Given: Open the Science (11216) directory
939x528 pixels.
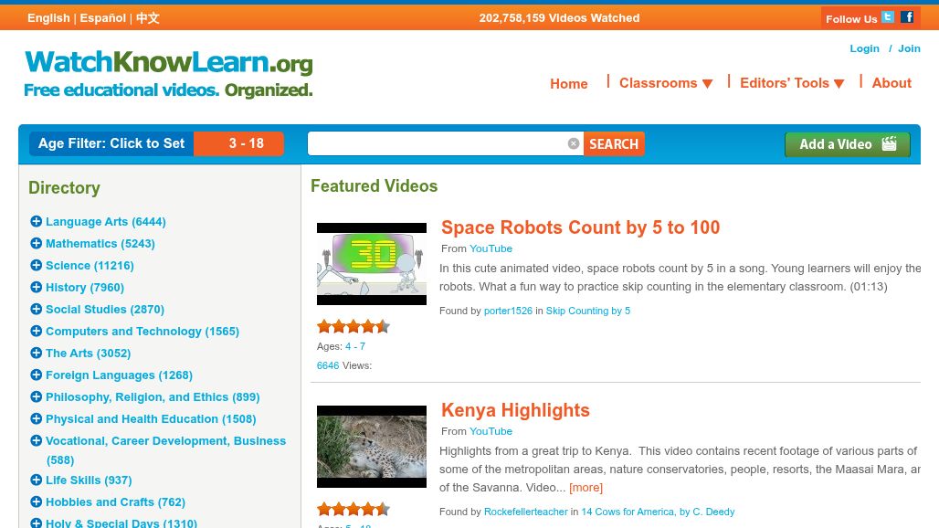Looking at the screenshot, I should pos(90,265).
